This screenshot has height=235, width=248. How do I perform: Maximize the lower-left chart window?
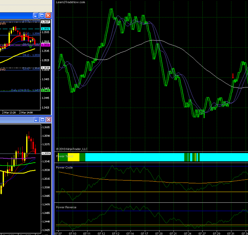tap(42, 120)
